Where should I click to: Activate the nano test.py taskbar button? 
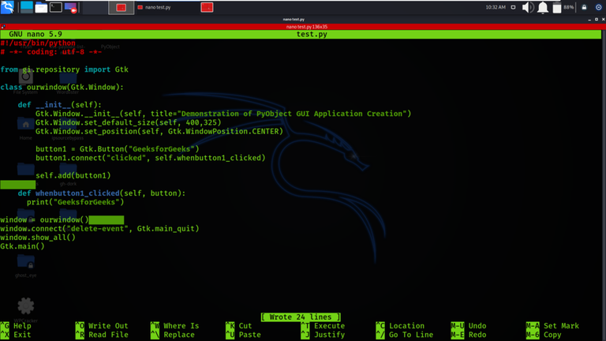coord(154,7)
